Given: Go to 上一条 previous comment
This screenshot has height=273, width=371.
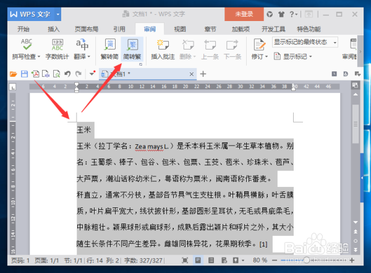Looking at the screenshot, I should coord(210,49).
